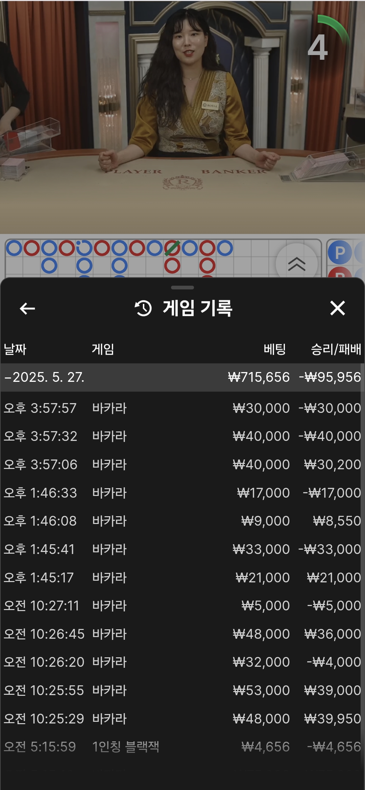Open the 오전 10:25:55 바카라 record
365x790 pixels.
[x=182, y=690]
